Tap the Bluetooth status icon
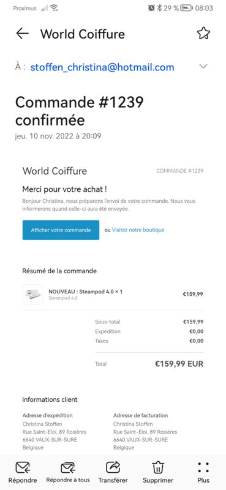Screen dimensions: 226x490 [x=159, y=8]
